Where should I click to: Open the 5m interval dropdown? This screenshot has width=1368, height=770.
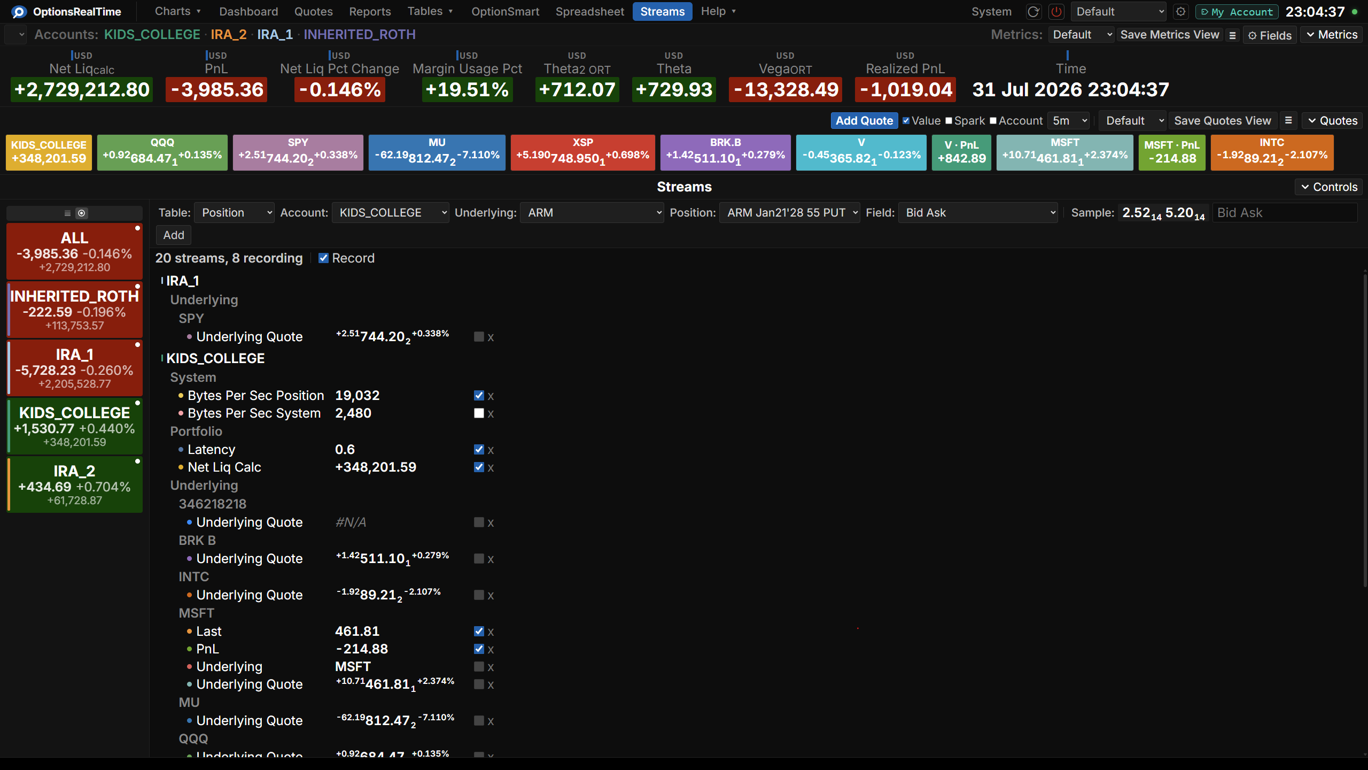click(x=1069, y=121)
